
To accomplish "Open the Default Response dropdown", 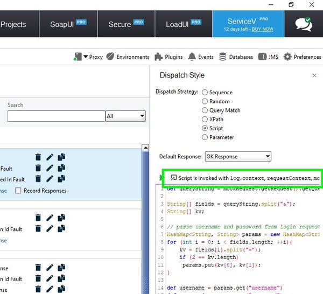I will [x=237, y=157].
